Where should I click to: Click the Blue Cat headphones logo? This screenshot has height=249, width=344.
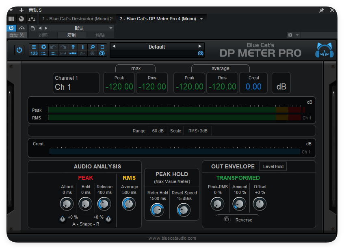point(325,50)
